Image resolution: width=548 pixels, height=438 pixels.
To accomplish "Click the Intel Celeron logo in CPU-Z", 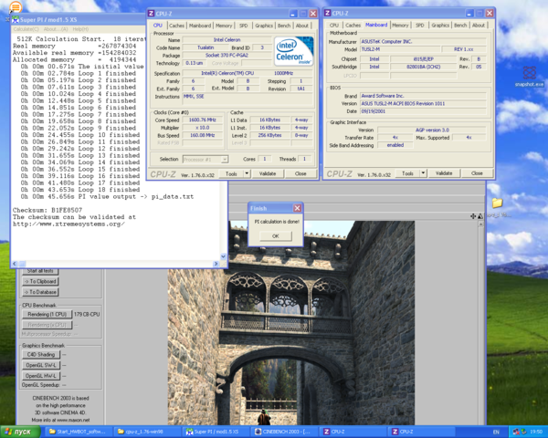I will click(293, 51).
